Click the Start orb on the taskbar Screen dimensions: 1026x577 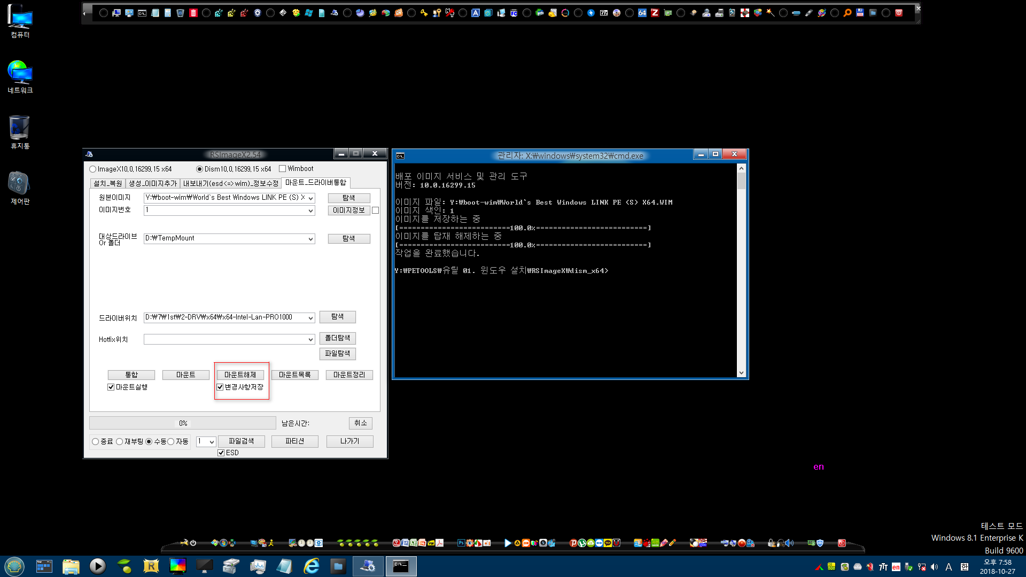point(14,566)
